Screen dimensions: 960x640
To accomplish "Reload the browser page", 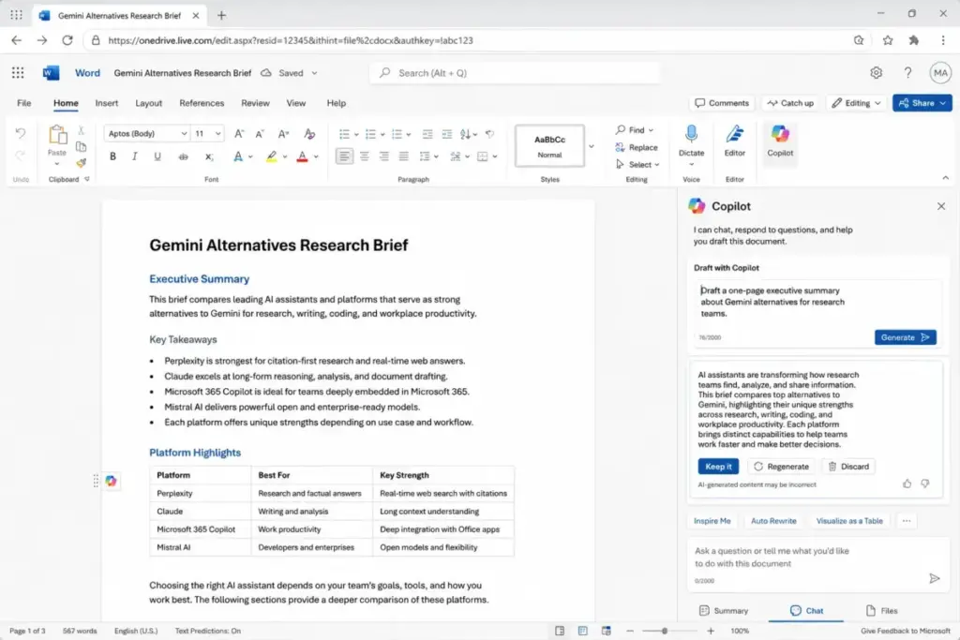I will pos(67,40).
